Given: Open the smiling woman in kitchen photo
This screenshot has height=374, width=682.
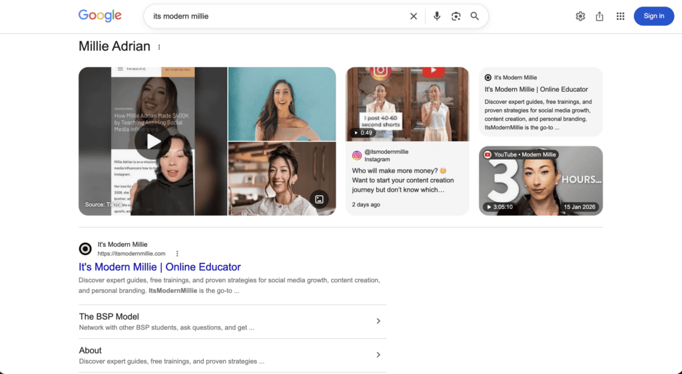Looking at the screenshot, I should pyautogui.click(x=282, y=178).
